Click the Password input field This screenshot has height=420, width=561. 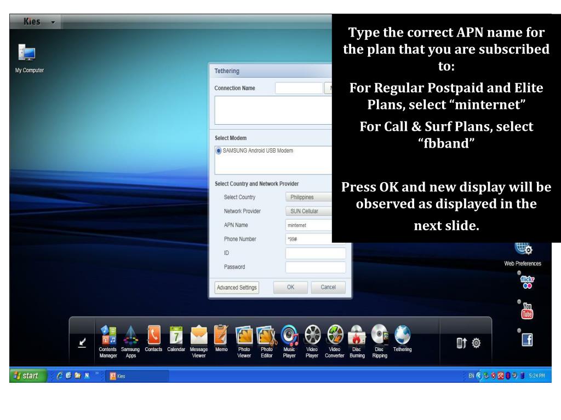(316, 267)
